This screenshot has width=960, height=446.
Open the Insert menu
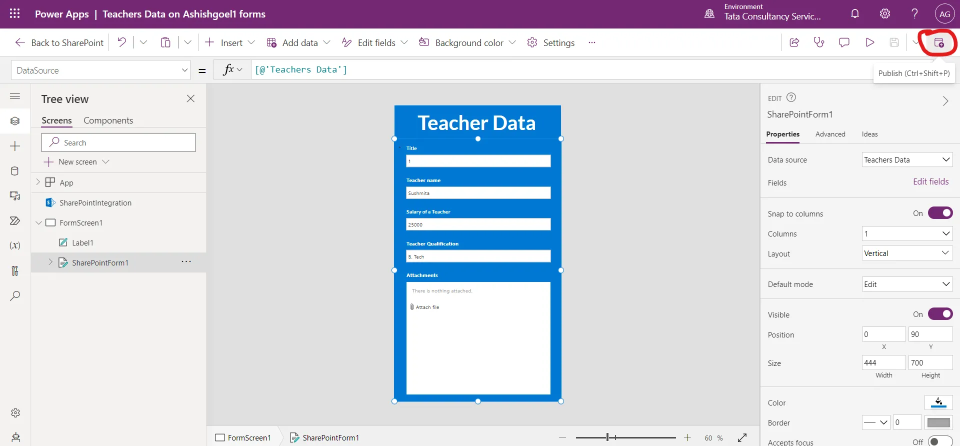230,42
